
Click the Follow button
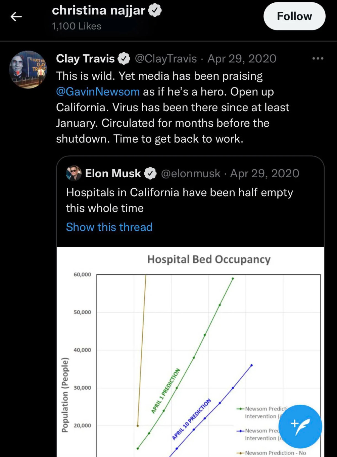pos(294,16)
